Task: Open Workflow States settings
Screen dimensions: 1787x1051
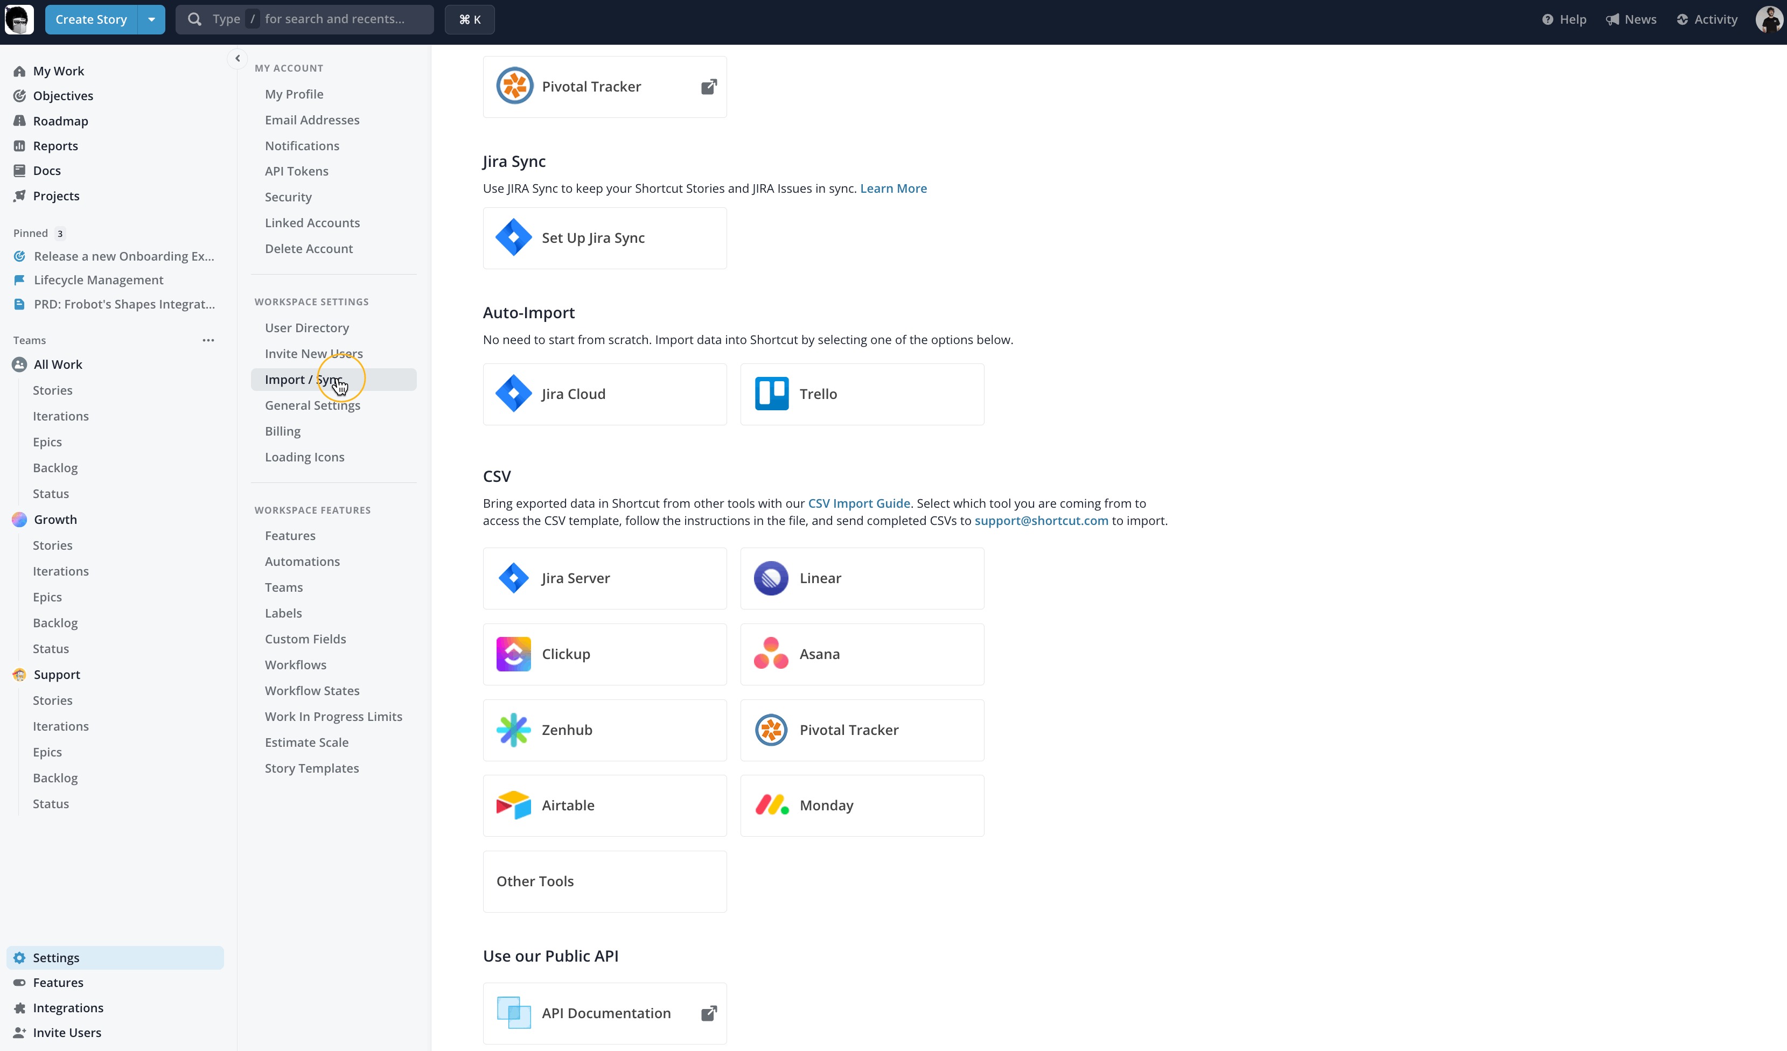Action: [312, 691]
